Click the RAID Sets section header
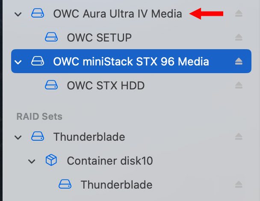This screenshot has height=201, width=260. coord(39,116)
